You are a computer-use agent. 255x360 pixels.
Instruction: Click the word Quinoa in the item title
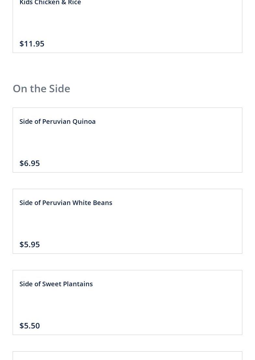84,121
